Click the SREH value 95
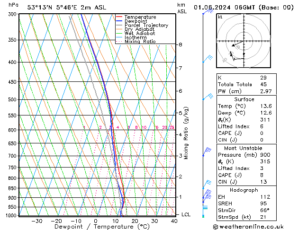This screenshot has height=230, width=298. tap(263, 203)
